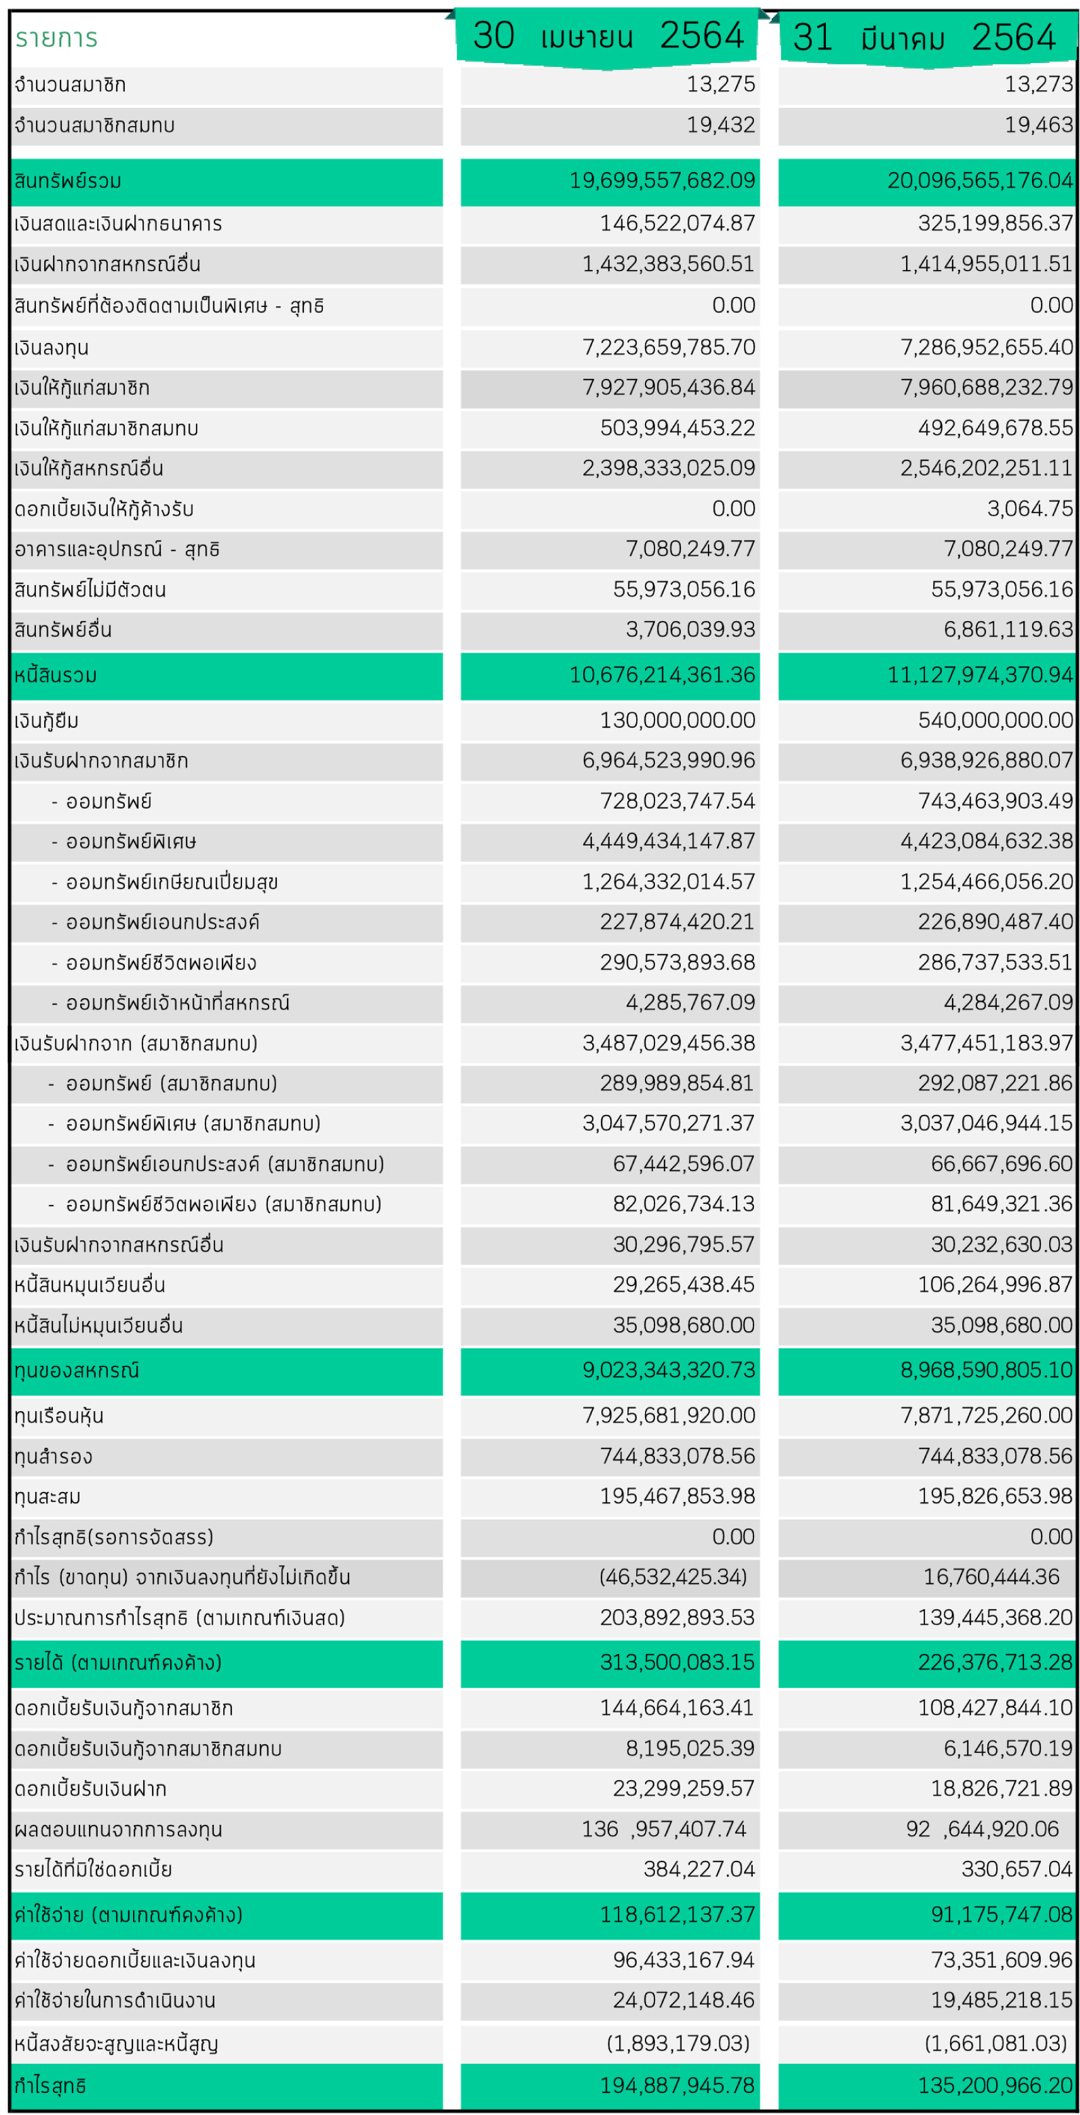Click value (1,661,081.03)
The image size is (1080, 2115).
point(996,2044)
